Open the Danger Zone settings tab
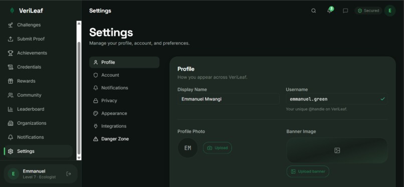The image size is (404, 187). 124,139
